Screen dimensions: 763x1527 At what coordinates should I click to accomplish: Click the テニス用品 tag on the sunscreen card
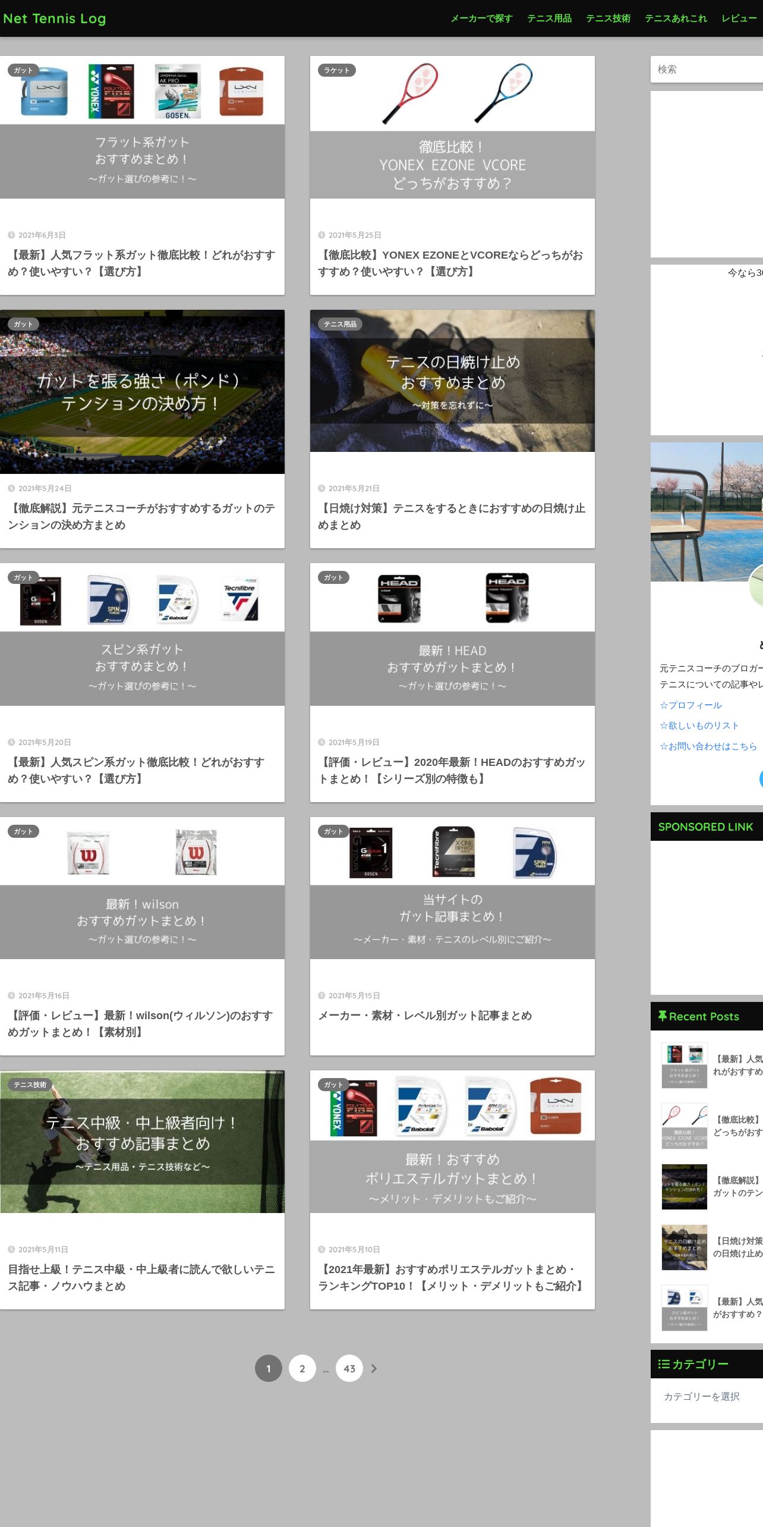pos(340,324)
